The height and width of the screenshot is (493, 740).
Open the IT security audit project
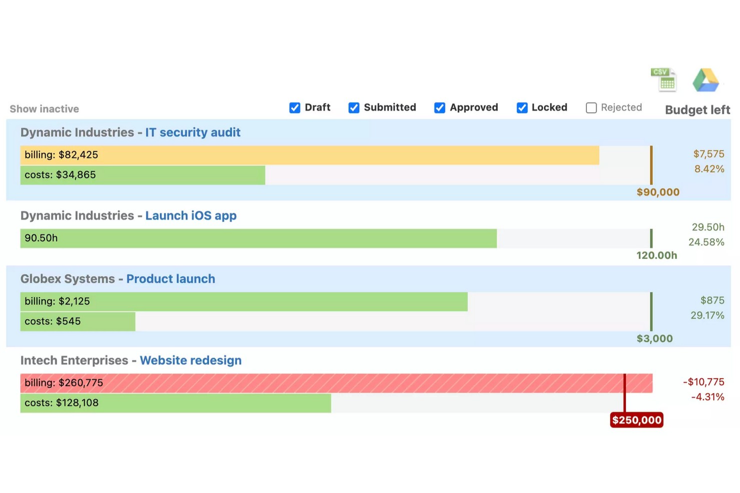coord(192,132)
